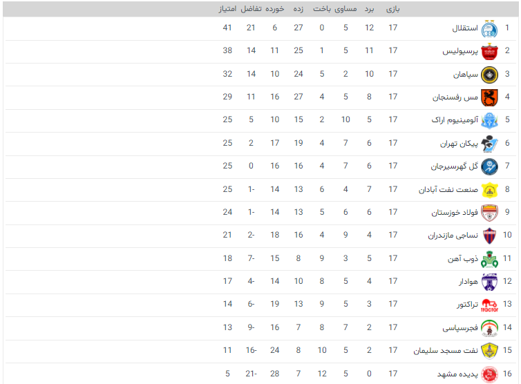Click the نفت مسجد سلیمان team name
The image size is (521, 384).
(446, 351)
